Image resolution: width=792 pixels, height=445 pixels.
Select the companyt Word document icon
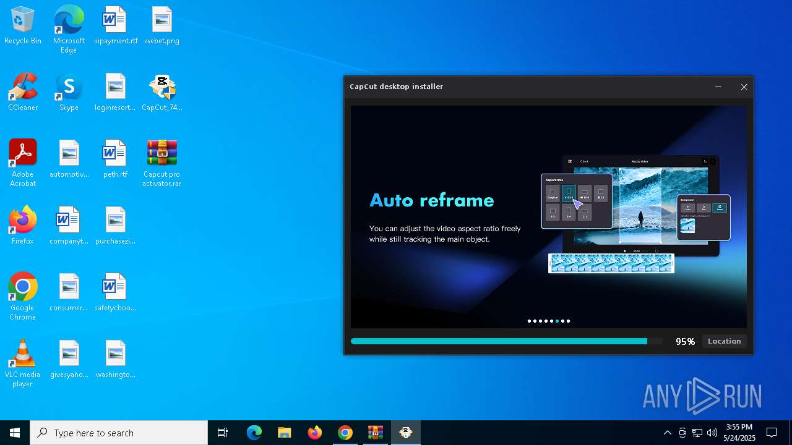point(69,226)
